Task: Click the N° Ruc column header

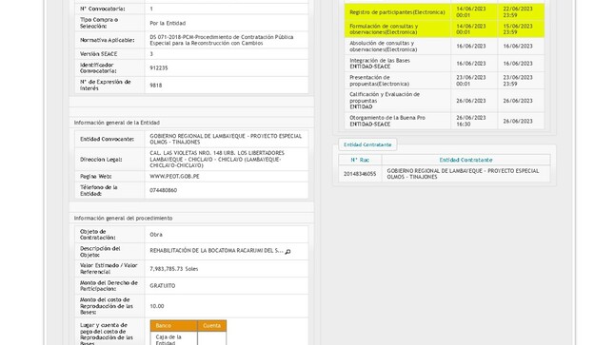Action: tap(360, 160)
